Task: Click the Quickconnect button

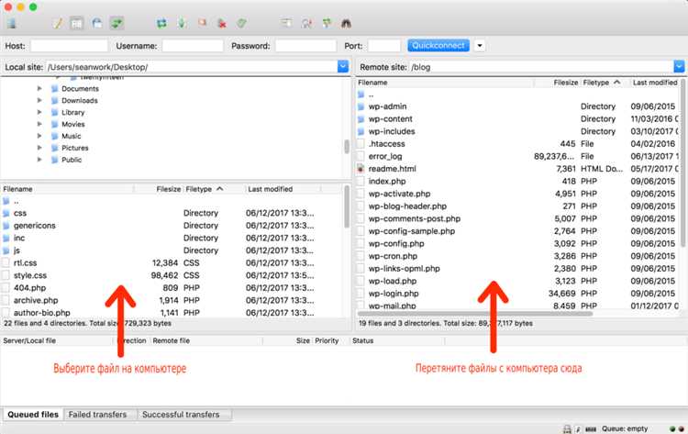Action: tap(438, 46)
